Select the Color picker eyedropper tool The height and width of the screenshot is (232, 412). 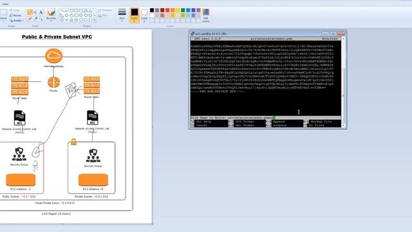pos(35,19)
